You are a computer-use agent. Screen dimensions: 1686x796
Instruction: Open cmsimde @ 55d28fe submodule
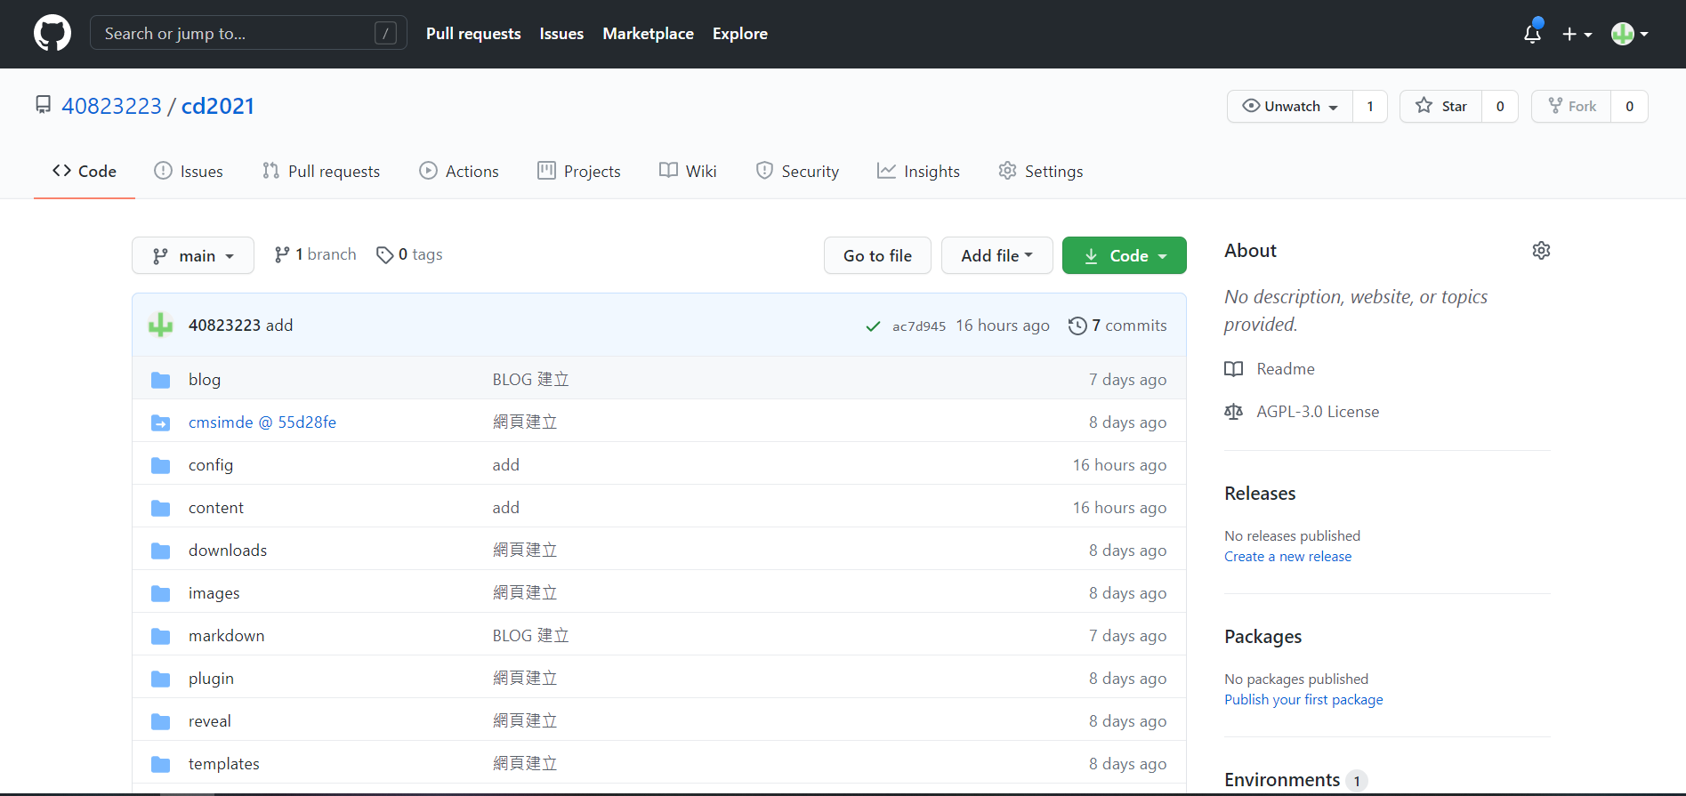(262, 422)
